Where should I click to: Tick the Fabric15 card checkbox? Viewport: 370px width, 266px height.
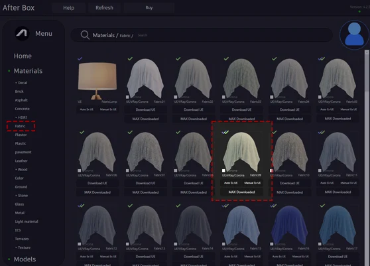click(223, 244)
